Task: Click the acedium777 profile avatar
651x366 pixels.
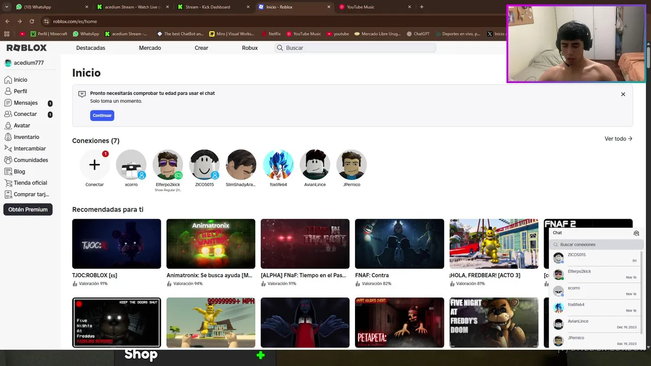Action: [x=8, y=63]
